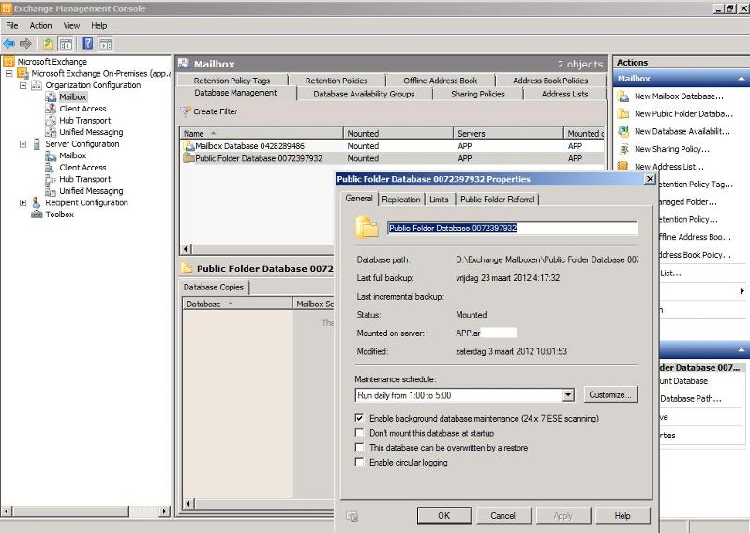Toggle the action pane toolbar icon
Viewport: 750px width, 533px height.
tap(106, 44)
